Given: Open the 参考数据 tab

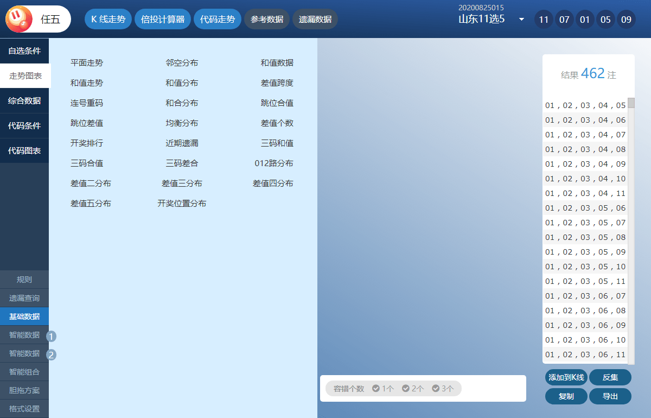Looking at the screenshot, I should pos(267,19).
